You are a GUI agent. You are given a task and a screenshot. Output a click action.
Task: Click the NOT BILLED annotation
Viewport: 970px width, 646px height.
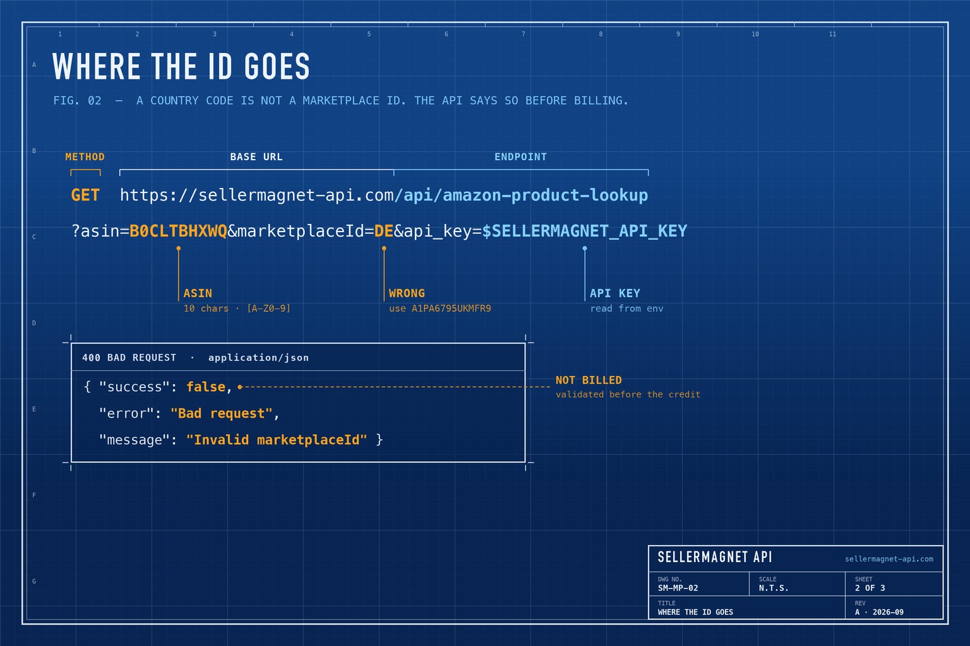[589, 380]
